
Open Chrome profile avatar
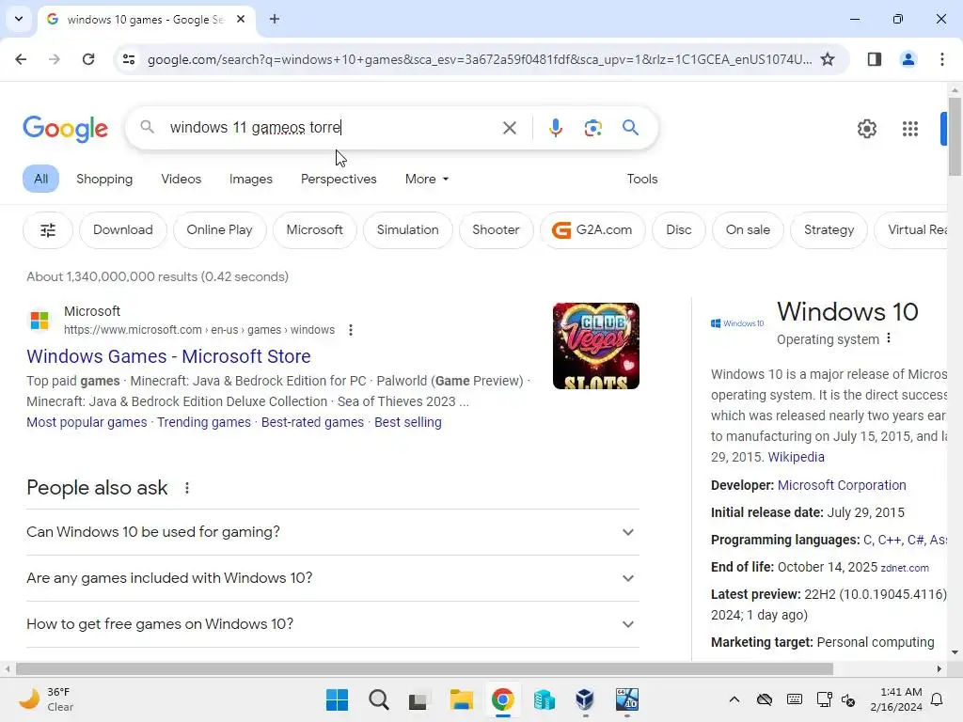pyautogui.click(x=908, y=59)
